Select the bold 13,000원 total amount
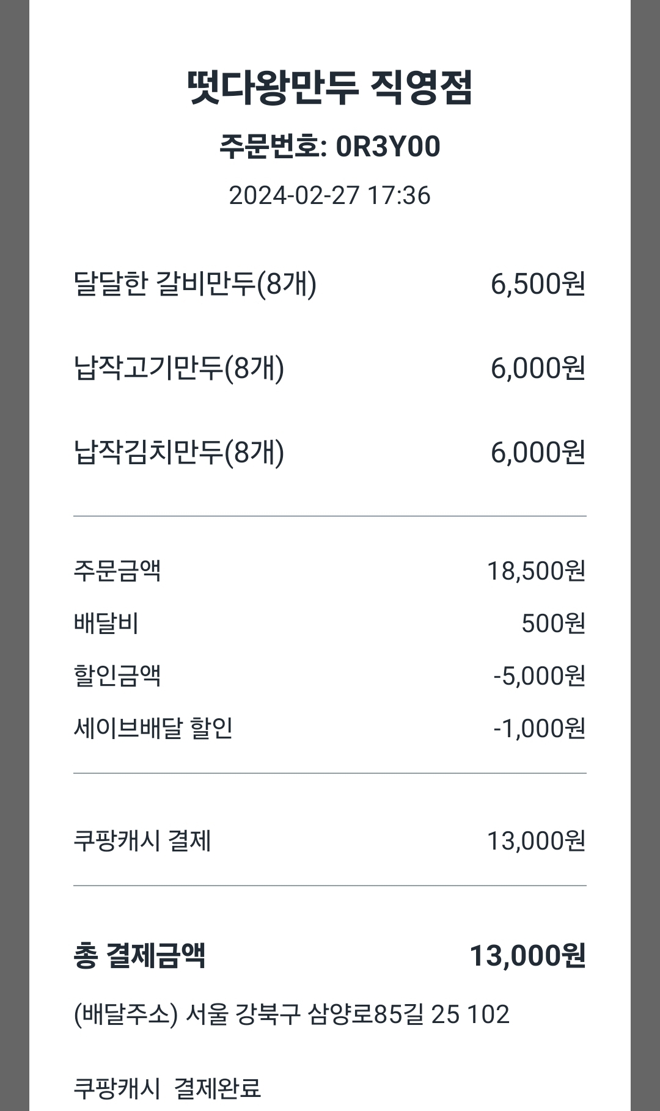This screenshot has height=1111, width=660. (527, 956)
